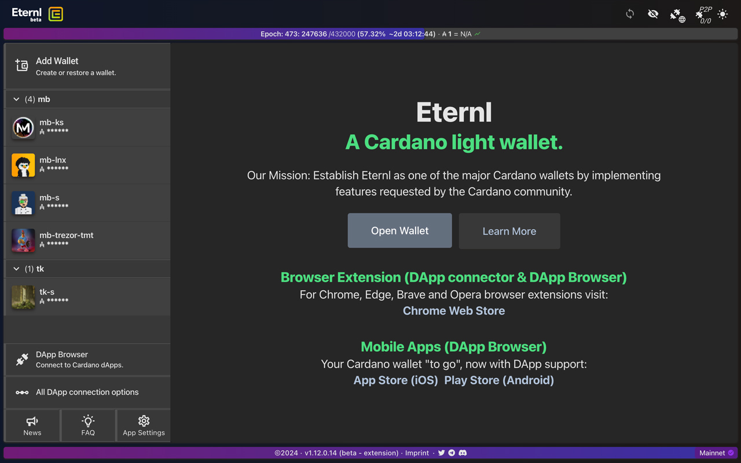Open the News tab
This screenshot has height=463, width=741.
click(32, 425)
